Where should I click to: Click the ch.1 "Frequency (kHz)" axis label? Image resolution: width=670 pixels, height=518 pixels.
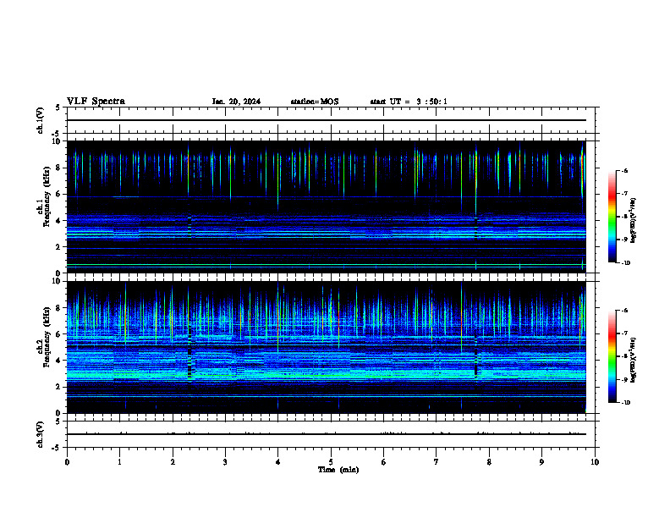point(47,196)
